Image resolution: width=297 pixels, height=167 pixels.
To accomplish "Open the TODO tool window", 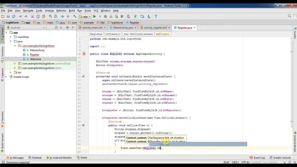I will (82, 158).
